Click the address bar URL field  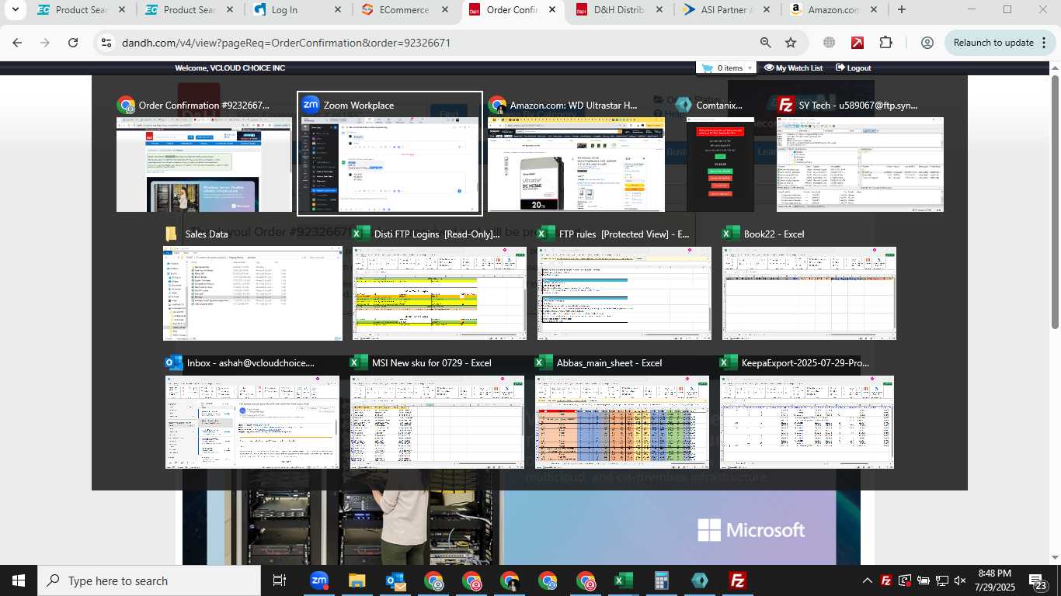[x=435, y=43]
